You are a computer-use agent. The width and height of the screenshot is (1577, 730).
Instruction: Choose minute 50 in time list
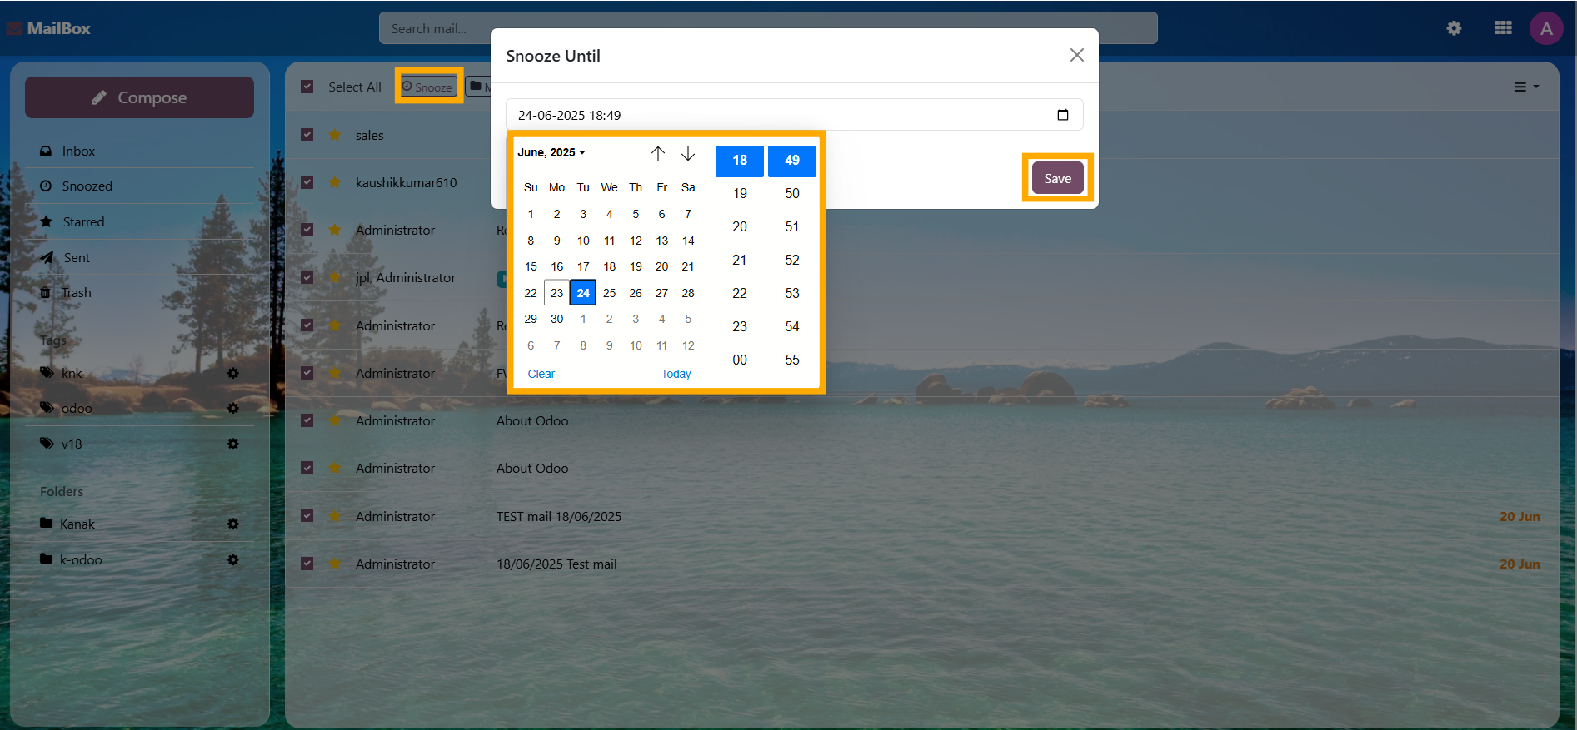click(x=792, y=193)
